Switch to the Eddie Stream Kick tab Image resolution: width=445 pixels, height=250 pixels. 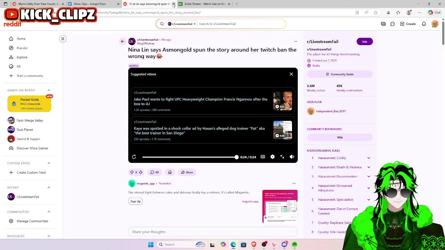tap(205, 4)
